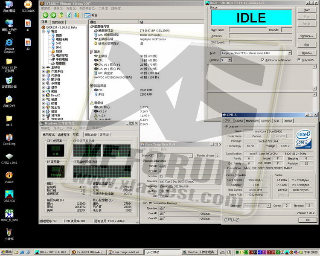The width and height of the screenshot is (320, 256).
Task: Click OK button in CPU-Z
Action: 308,220
